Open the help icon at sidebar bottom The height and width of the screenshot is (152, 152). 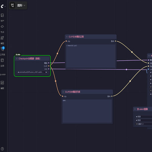point(2,149)
